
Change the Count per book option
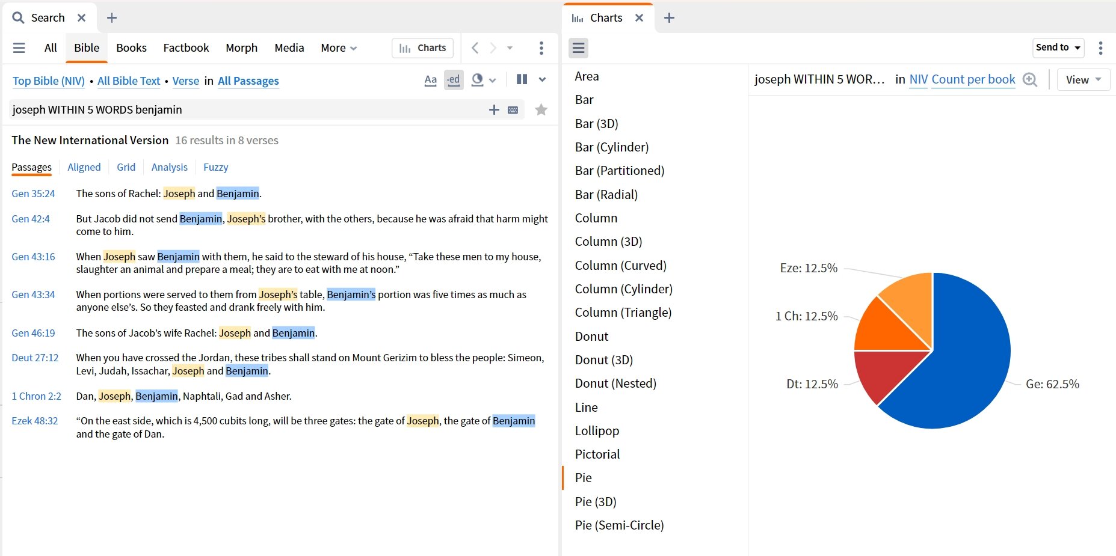[x=973, y=79]
